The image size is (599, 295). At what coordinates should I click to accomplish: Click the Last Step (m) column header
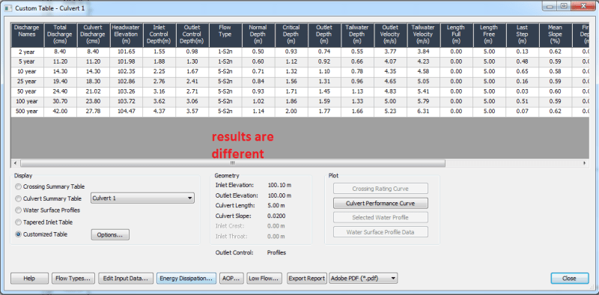click(523, 35)
